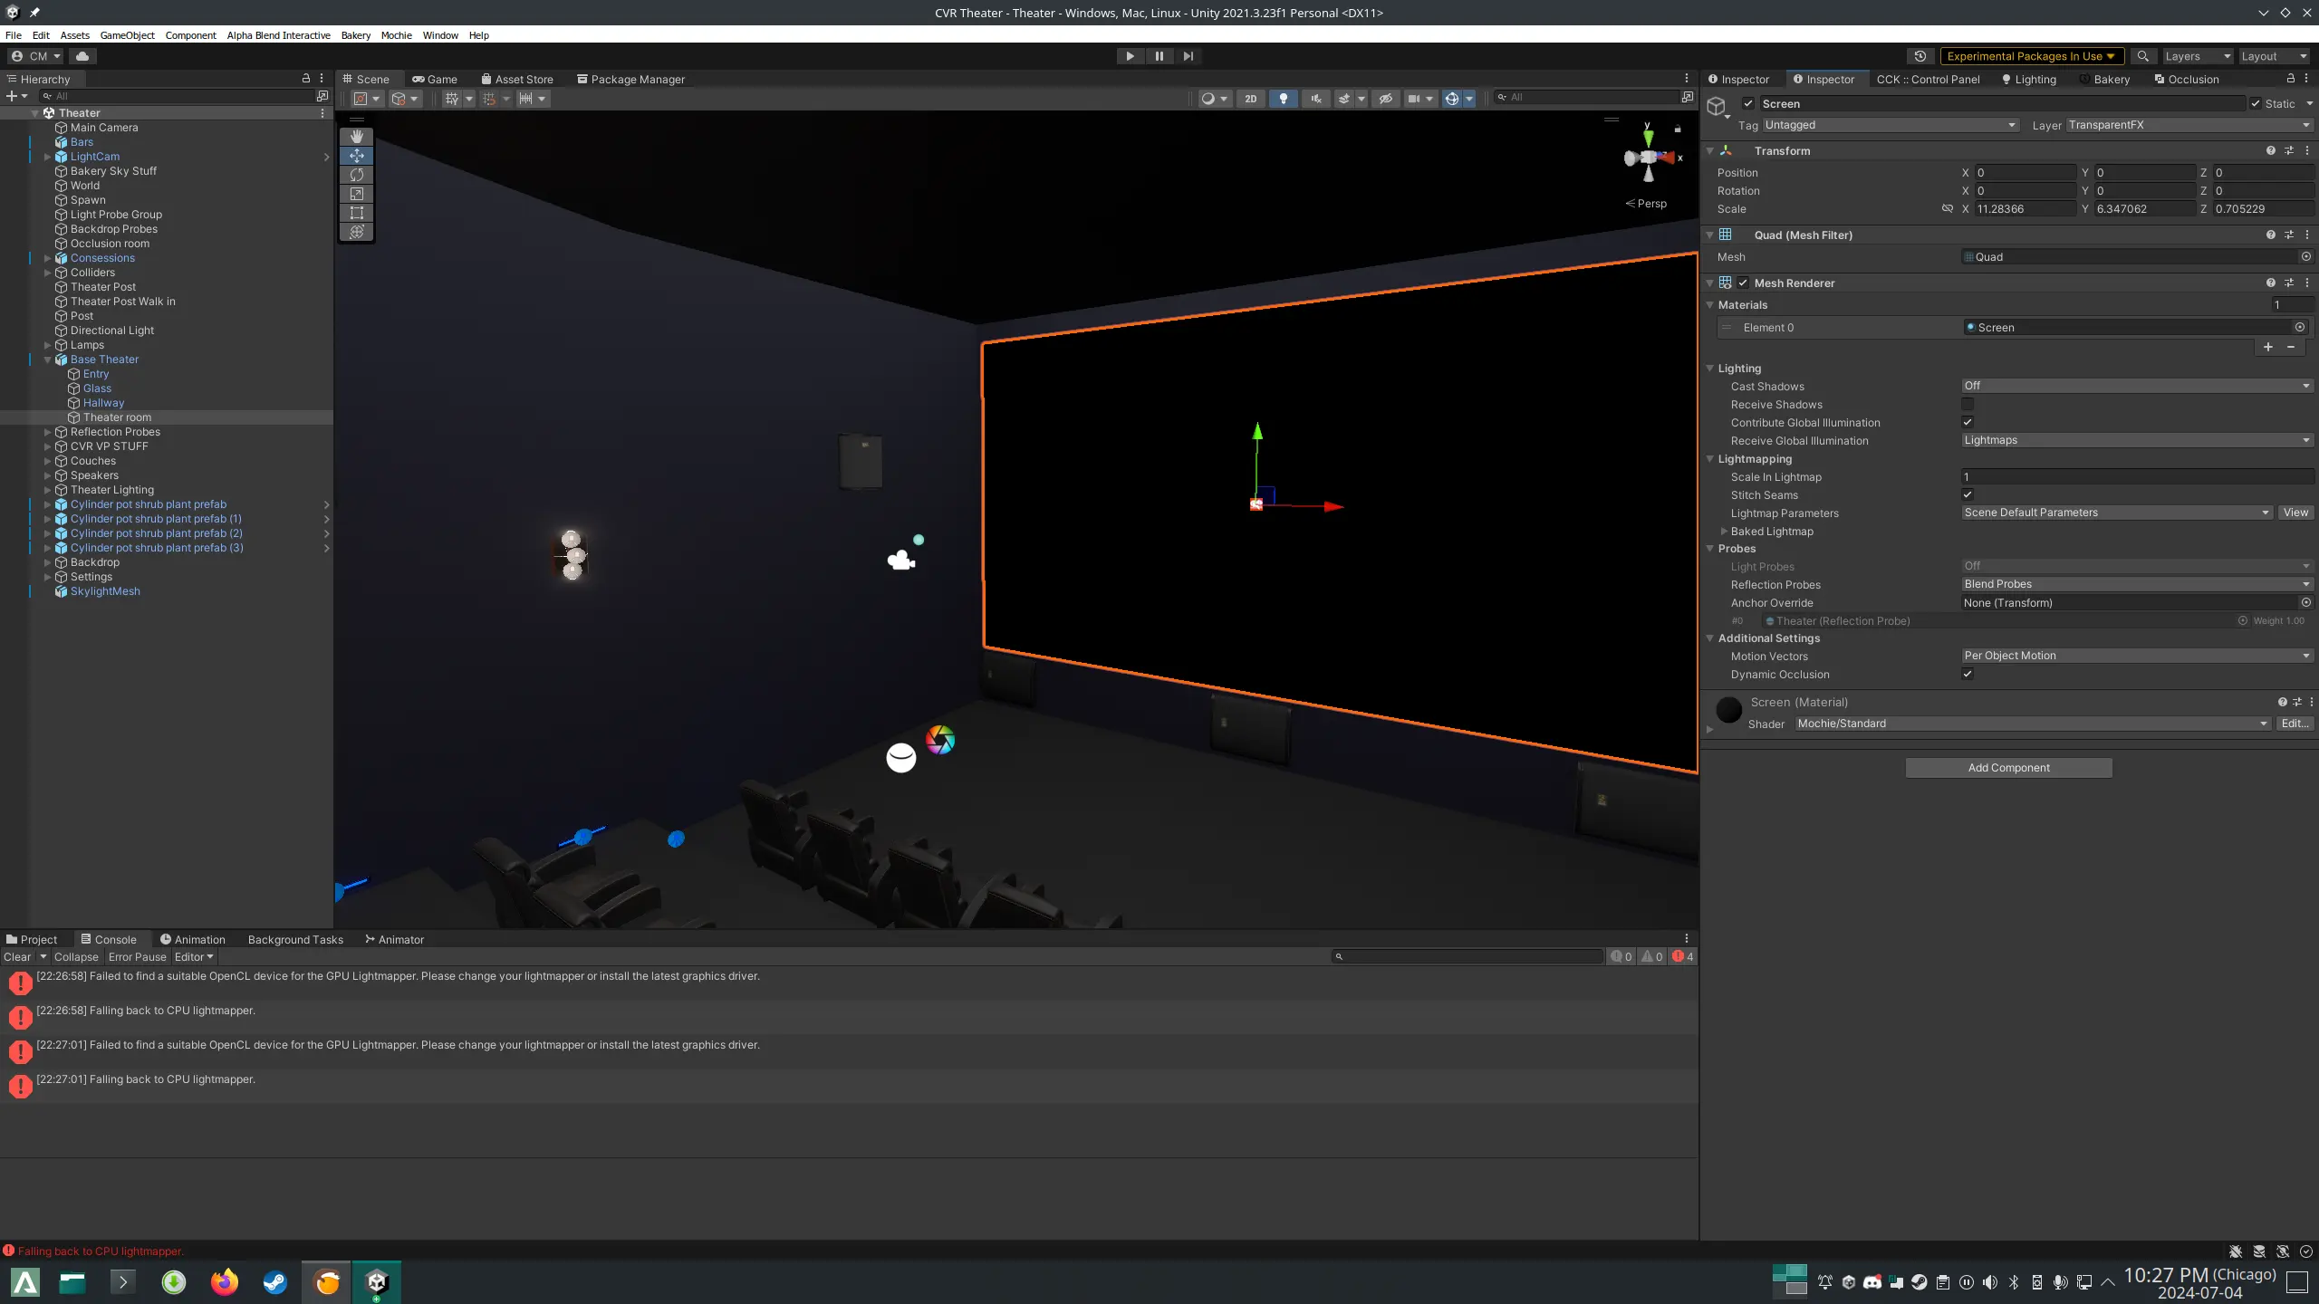Screen dimensions: 2319x1304
Task: Select the Rect transform tool
Action: coord(357,213)
